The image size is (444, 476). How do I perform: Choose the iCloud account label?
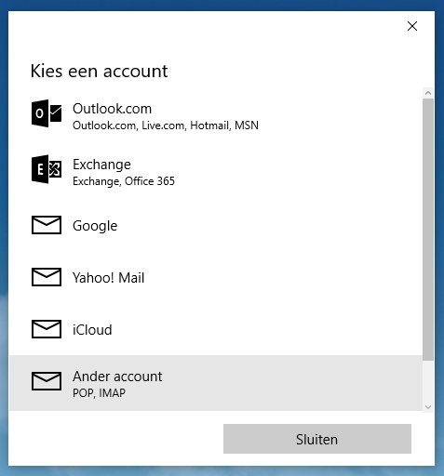tap(92, 330)
